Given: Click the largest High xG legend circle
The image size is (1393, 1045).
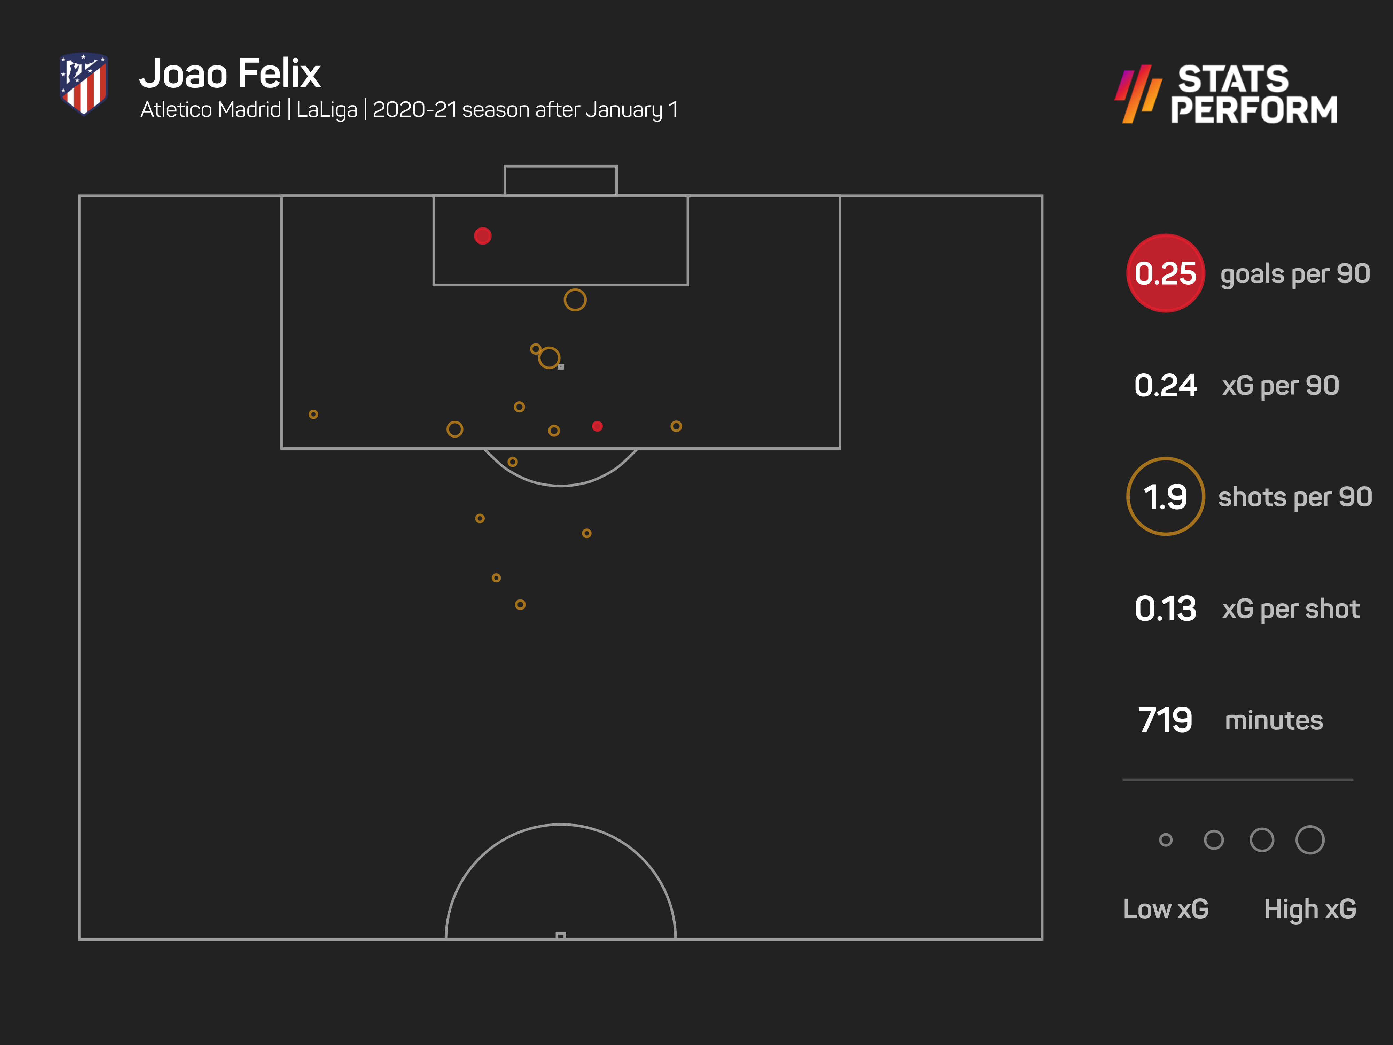Looking at the screenshot, I should click(1310, 839).
